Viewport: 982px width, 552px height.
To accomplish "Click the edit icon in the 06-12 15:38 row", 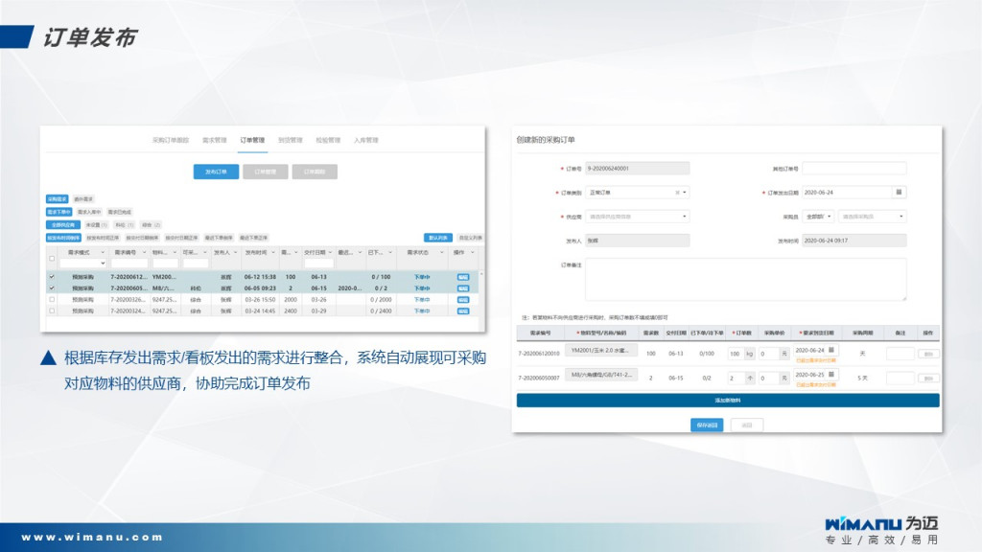I will pyautogui.click(x=463, y=276).
